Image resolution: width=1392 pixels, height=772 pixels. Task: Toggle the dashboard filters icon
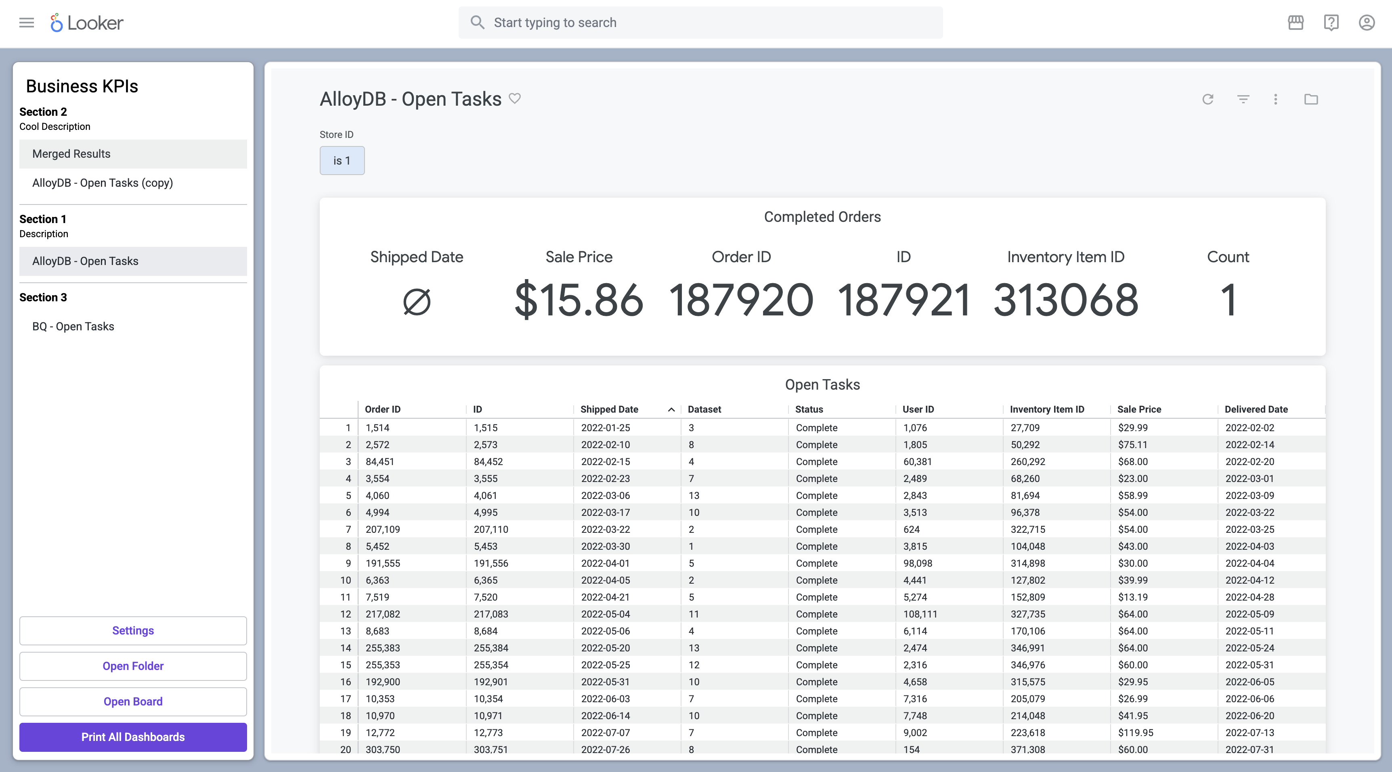pyautogui.click(x=1243, y=99)
